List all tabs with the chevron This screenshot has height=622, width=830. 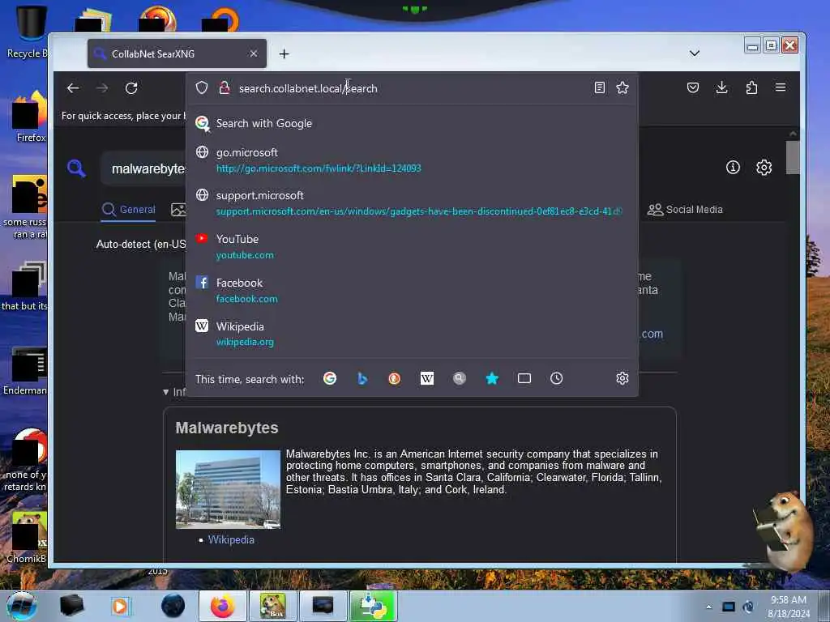click(695, 53)
